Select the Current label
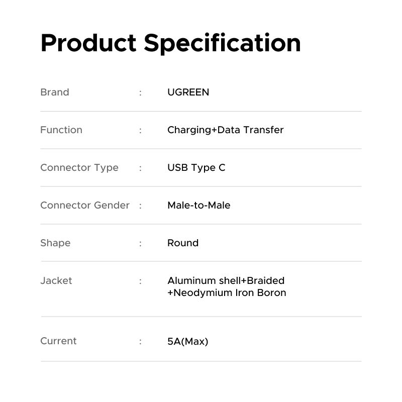The image size is (402, 402). coord(58,341)
